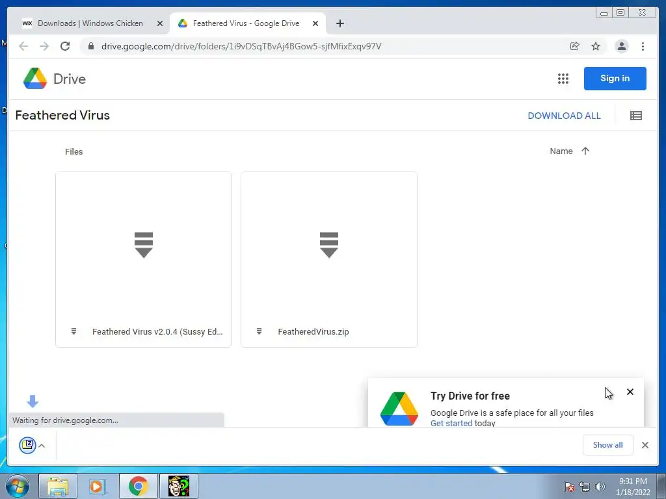Close the Downloads | Windows Chicken tab
This screenshot has height=499, width=666.
click(160, 23)
